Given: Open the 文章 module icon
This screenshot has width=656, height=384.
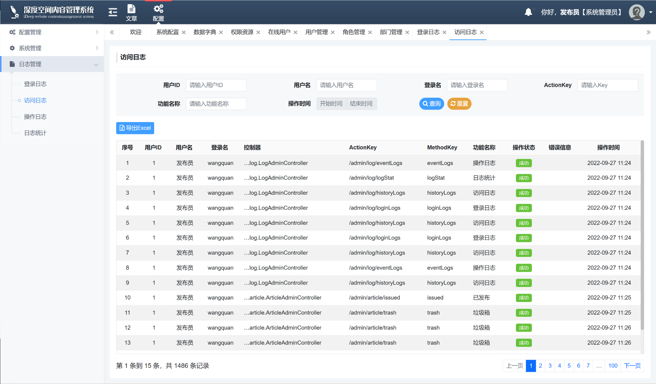Looking at the screenshot, I should [131, 13].
